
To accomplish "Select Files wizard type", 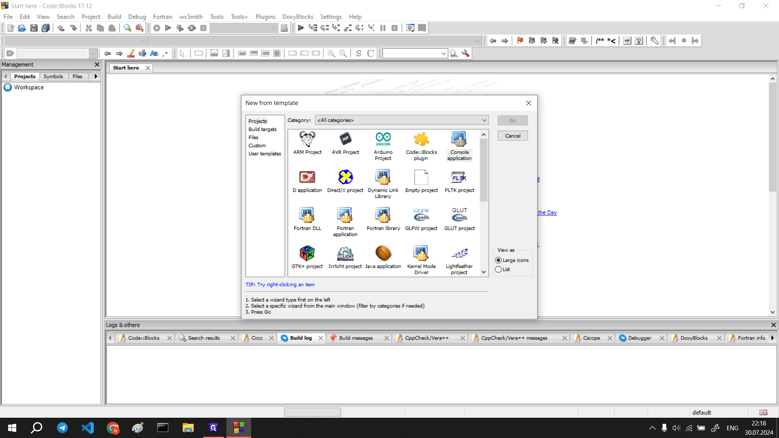I will (x=253, y=137).
